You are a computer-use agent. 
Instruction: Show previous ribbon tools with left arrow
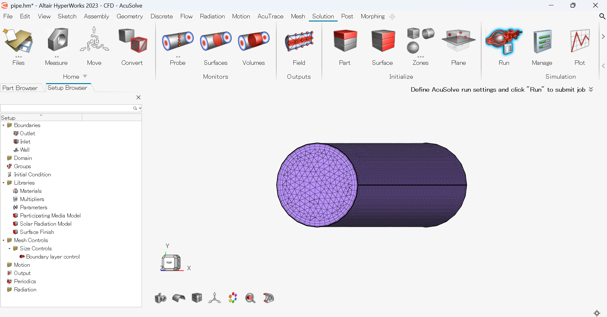point(603,66)
